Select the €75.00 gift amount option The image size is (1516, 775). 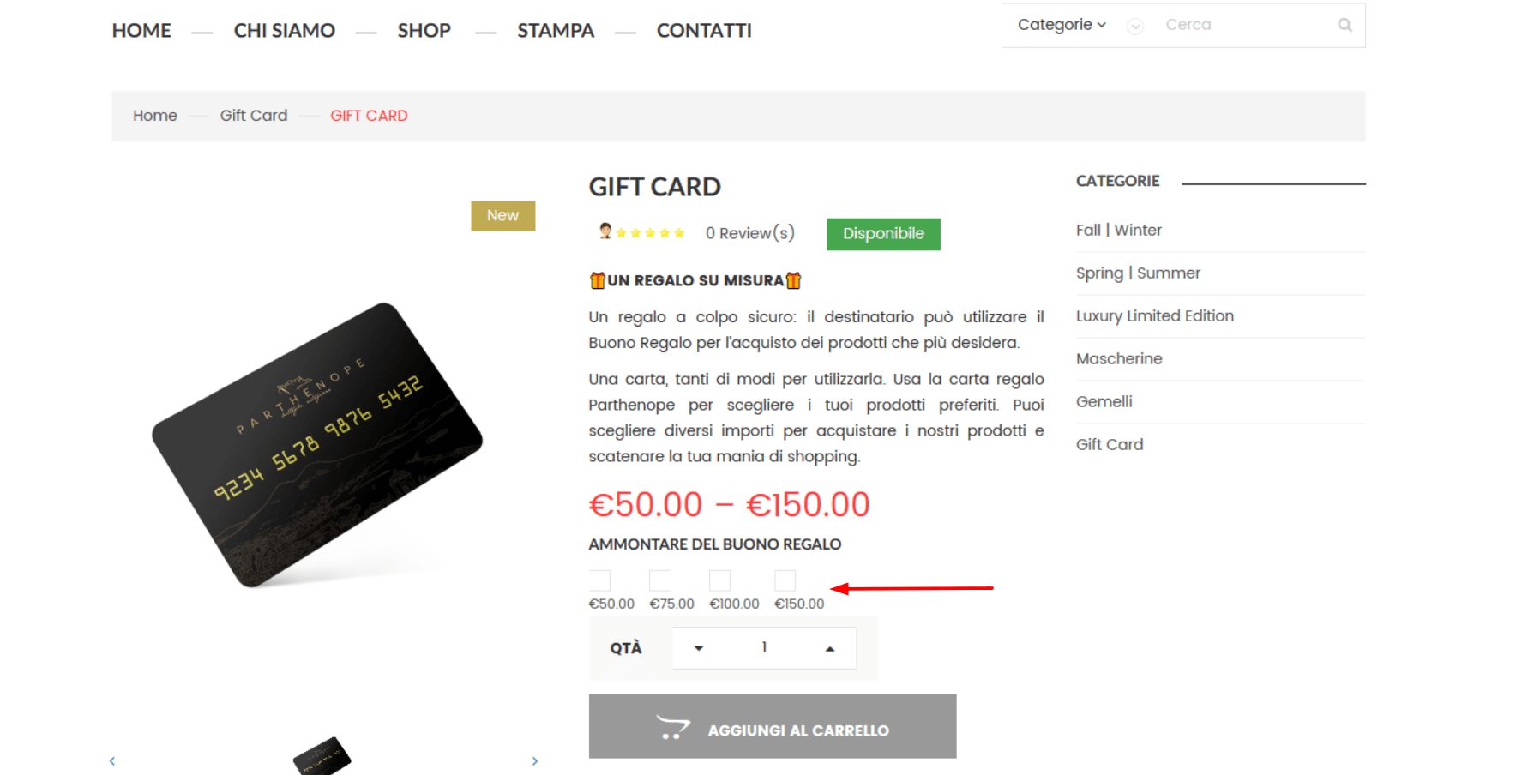point(660,580)
